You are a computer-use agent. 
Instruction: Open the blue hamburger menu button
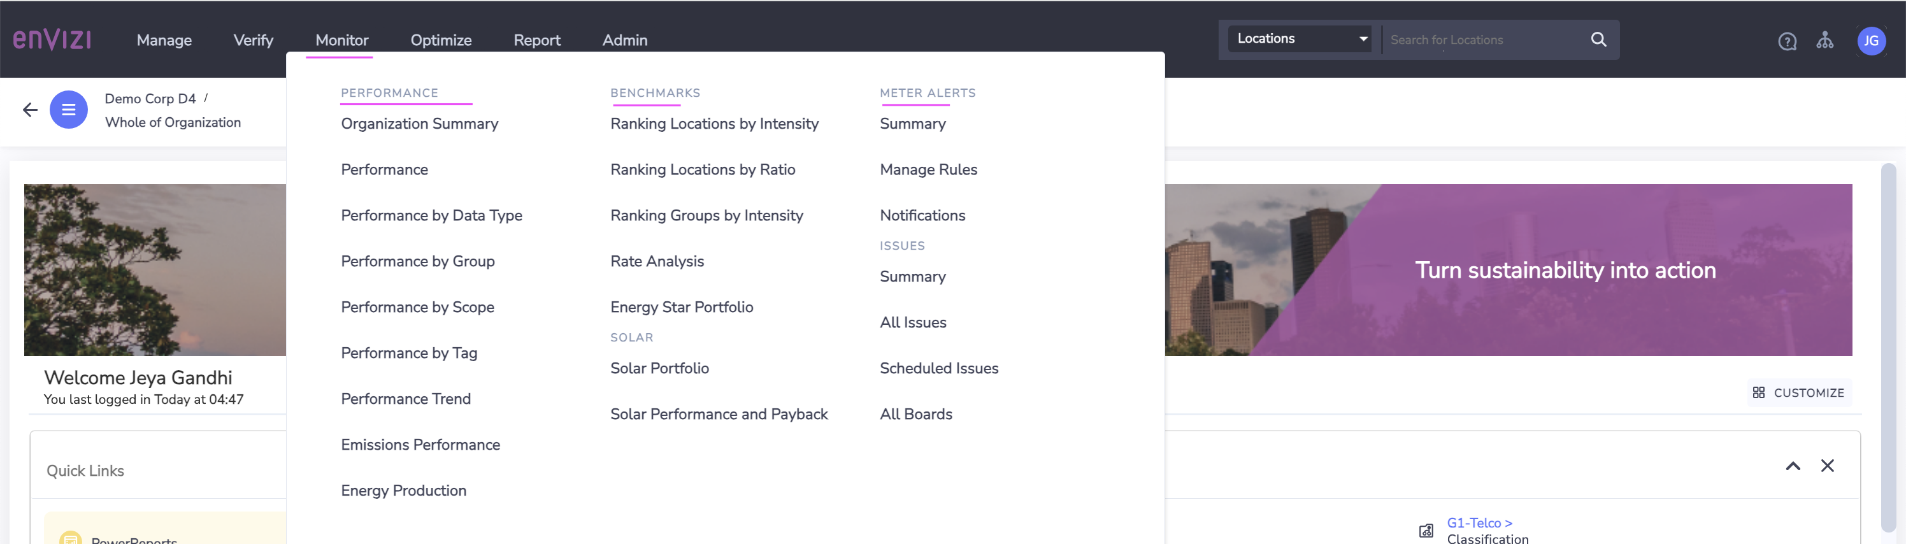69,110
